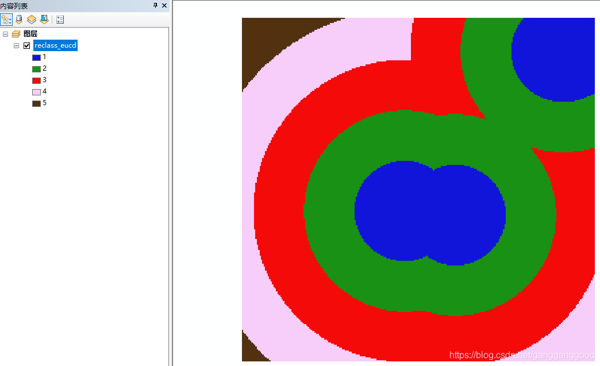The image size is (600, 366).
Task: Click the legend label 2
Action: pyautogui.click(x=44, y=68)
